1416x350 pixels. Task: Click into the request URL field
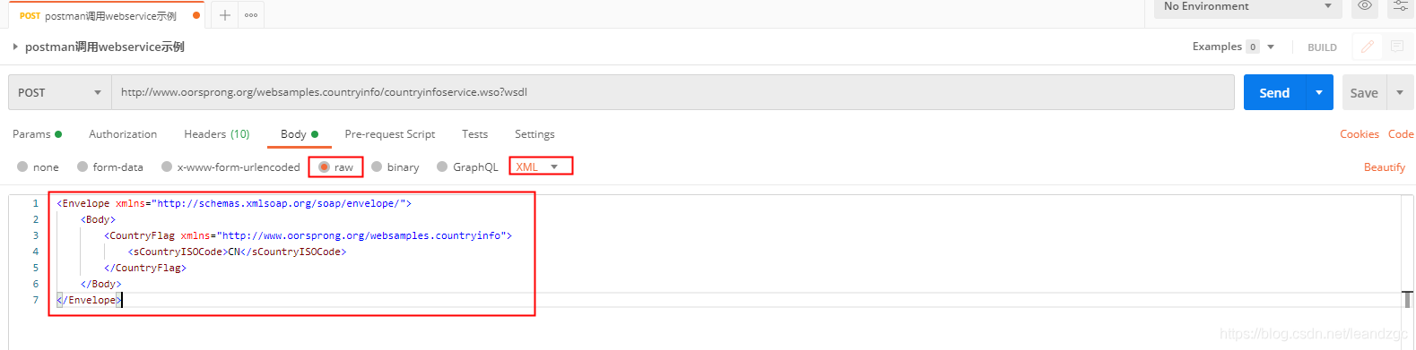click(x=673, y=92)
